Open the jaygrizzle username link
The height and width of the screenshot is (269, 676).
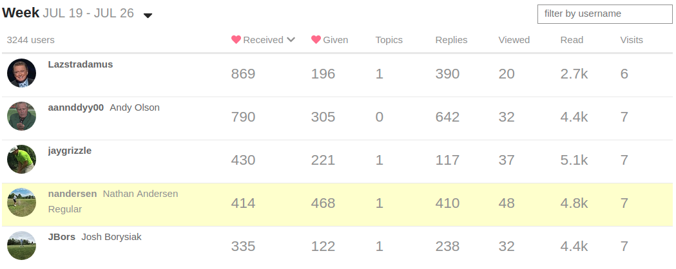[70, 151]
